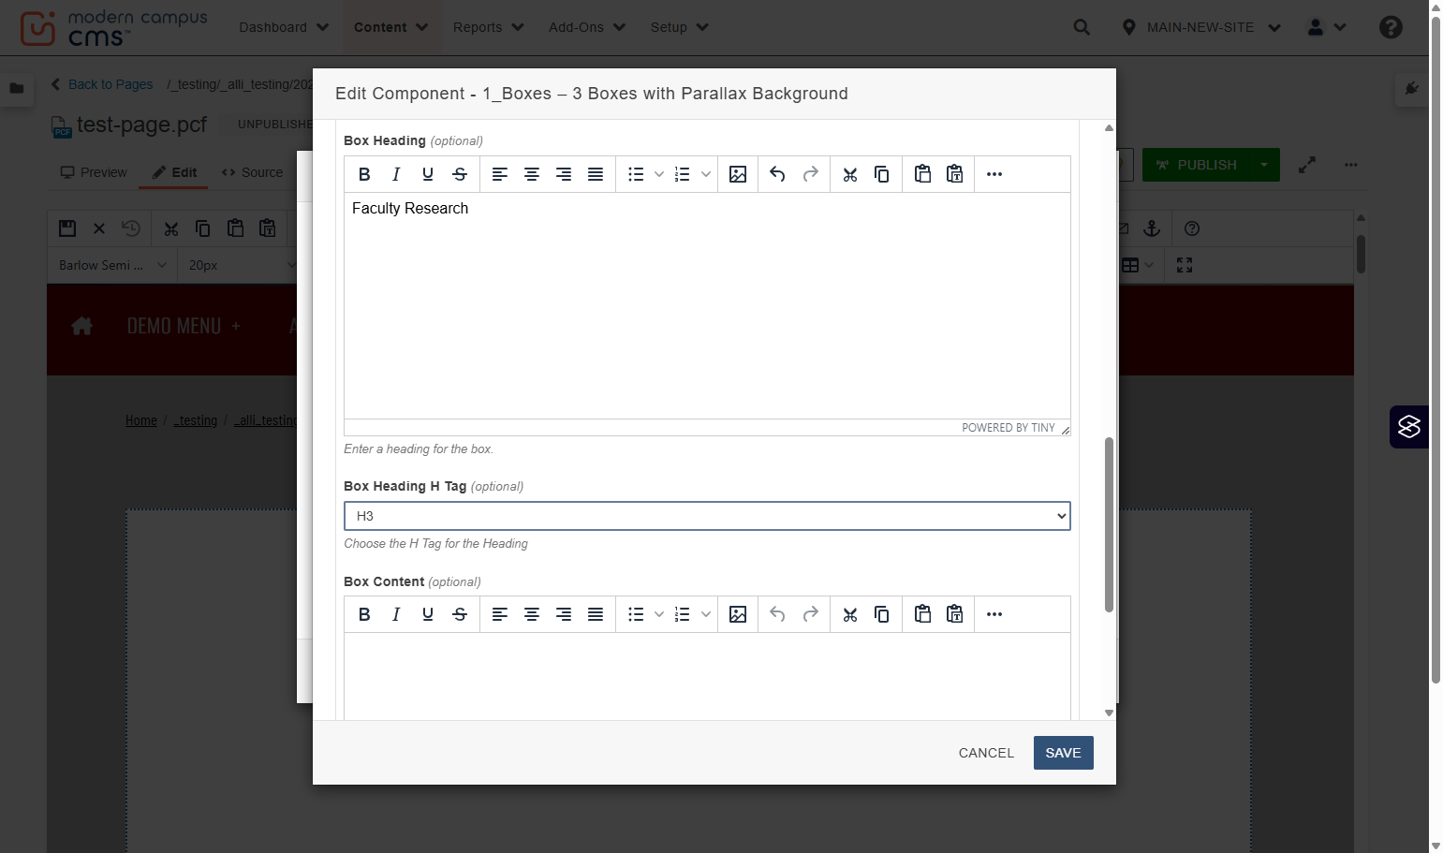Undo last change in Box Heading editor
1443x853 pixels.
[x=777, y=174]
